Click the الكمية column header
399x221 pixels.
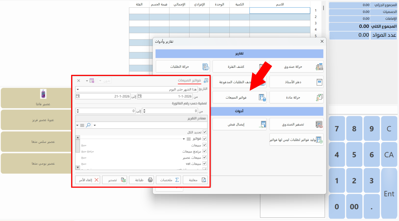click(x=240, y=4)
